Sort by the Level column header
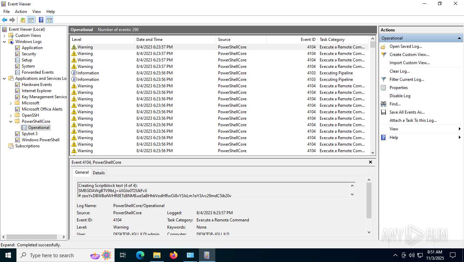Viewport: 464px width, 262px height. click(x=102, y=40)
